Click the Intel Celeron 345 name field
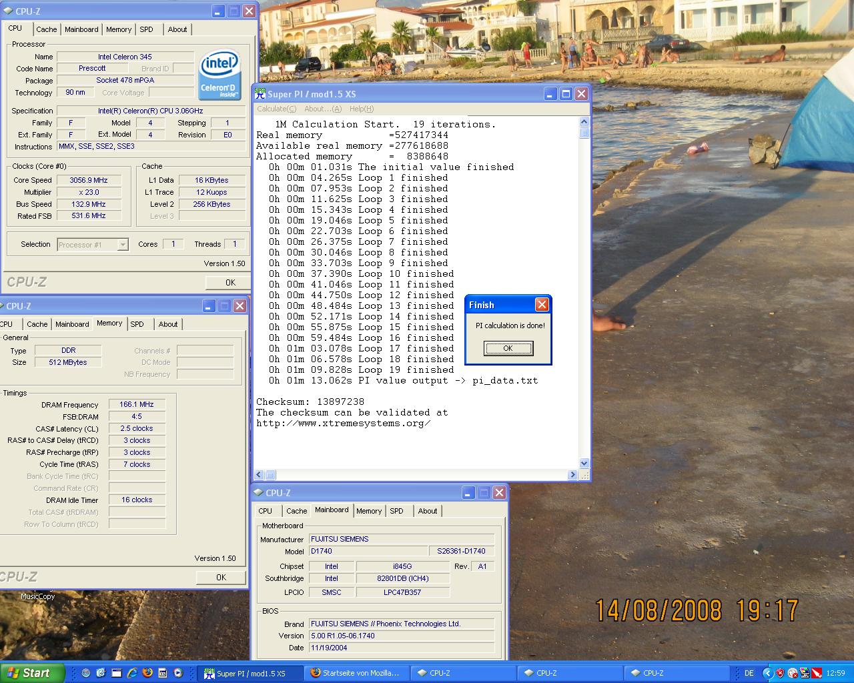 click(x=125, y=57)
